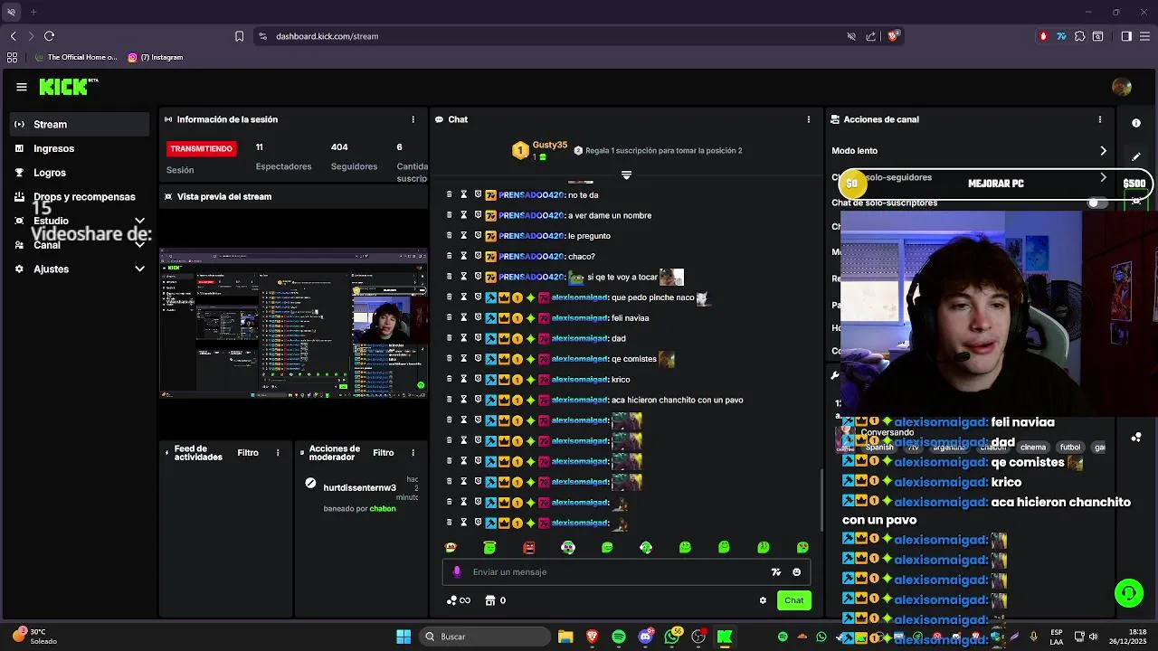
Task: Open Acciones de canal three-dot menu
Action: tap(1100, 119)
